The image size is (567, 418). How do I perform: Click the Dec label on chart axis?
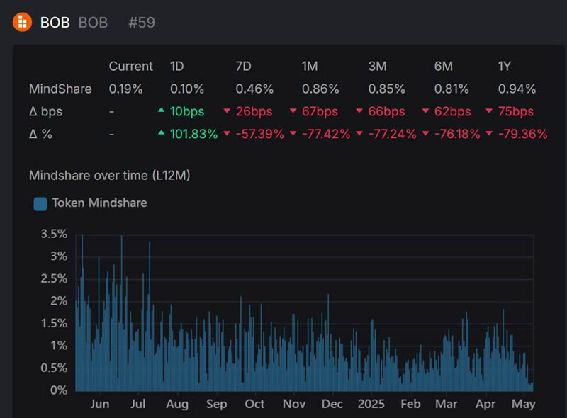coord(332,404)
